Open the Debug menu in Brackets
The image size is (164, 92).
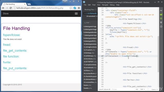click(112, 5)
